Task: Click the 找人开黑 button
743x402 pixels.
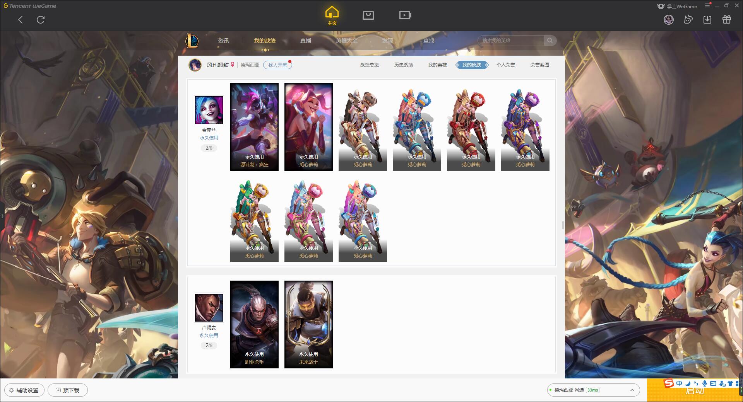Action: [x=277, y=65]
